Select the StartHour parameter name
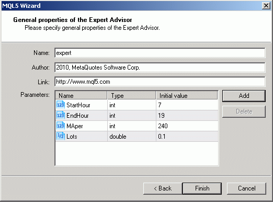 [x=78, y=105]
